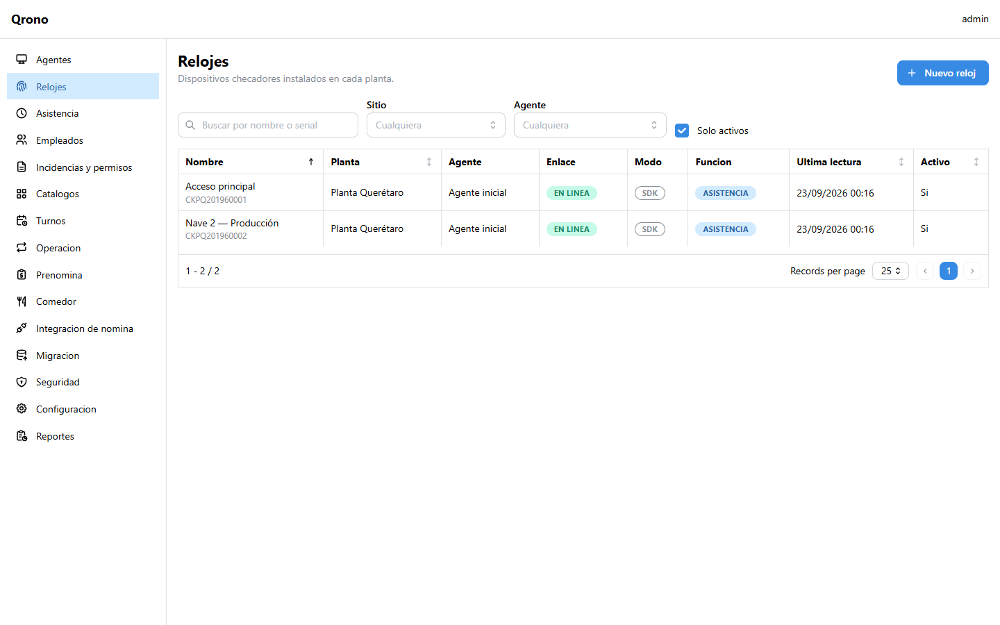The width and height of the screenshot is (1000, 625).
Task: Click Planta Querétaro in Acceso principal row
Action: tap(367, 192)
